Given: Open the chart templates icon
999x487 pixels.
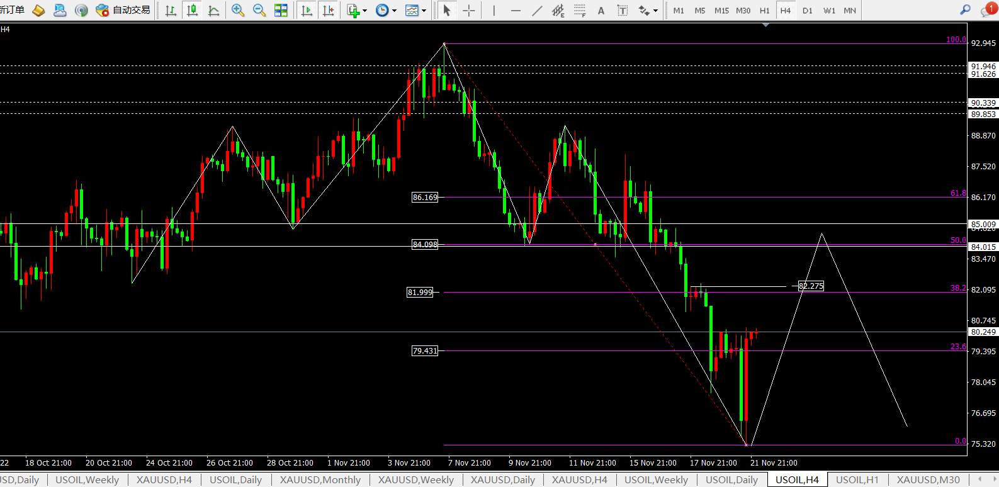Looking at the screenshot, I should (412, 10).
